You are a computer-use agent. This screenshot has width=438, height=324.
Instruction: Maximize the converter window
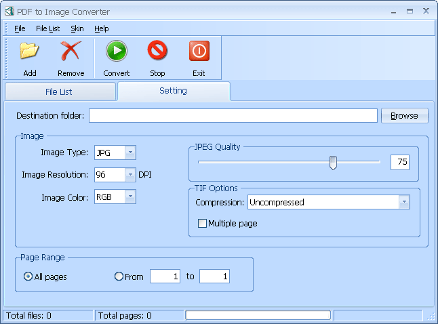point(410,11)
